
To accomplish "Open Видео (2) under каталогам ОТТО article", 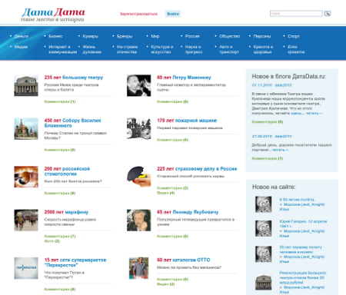I will pos(165,284).
